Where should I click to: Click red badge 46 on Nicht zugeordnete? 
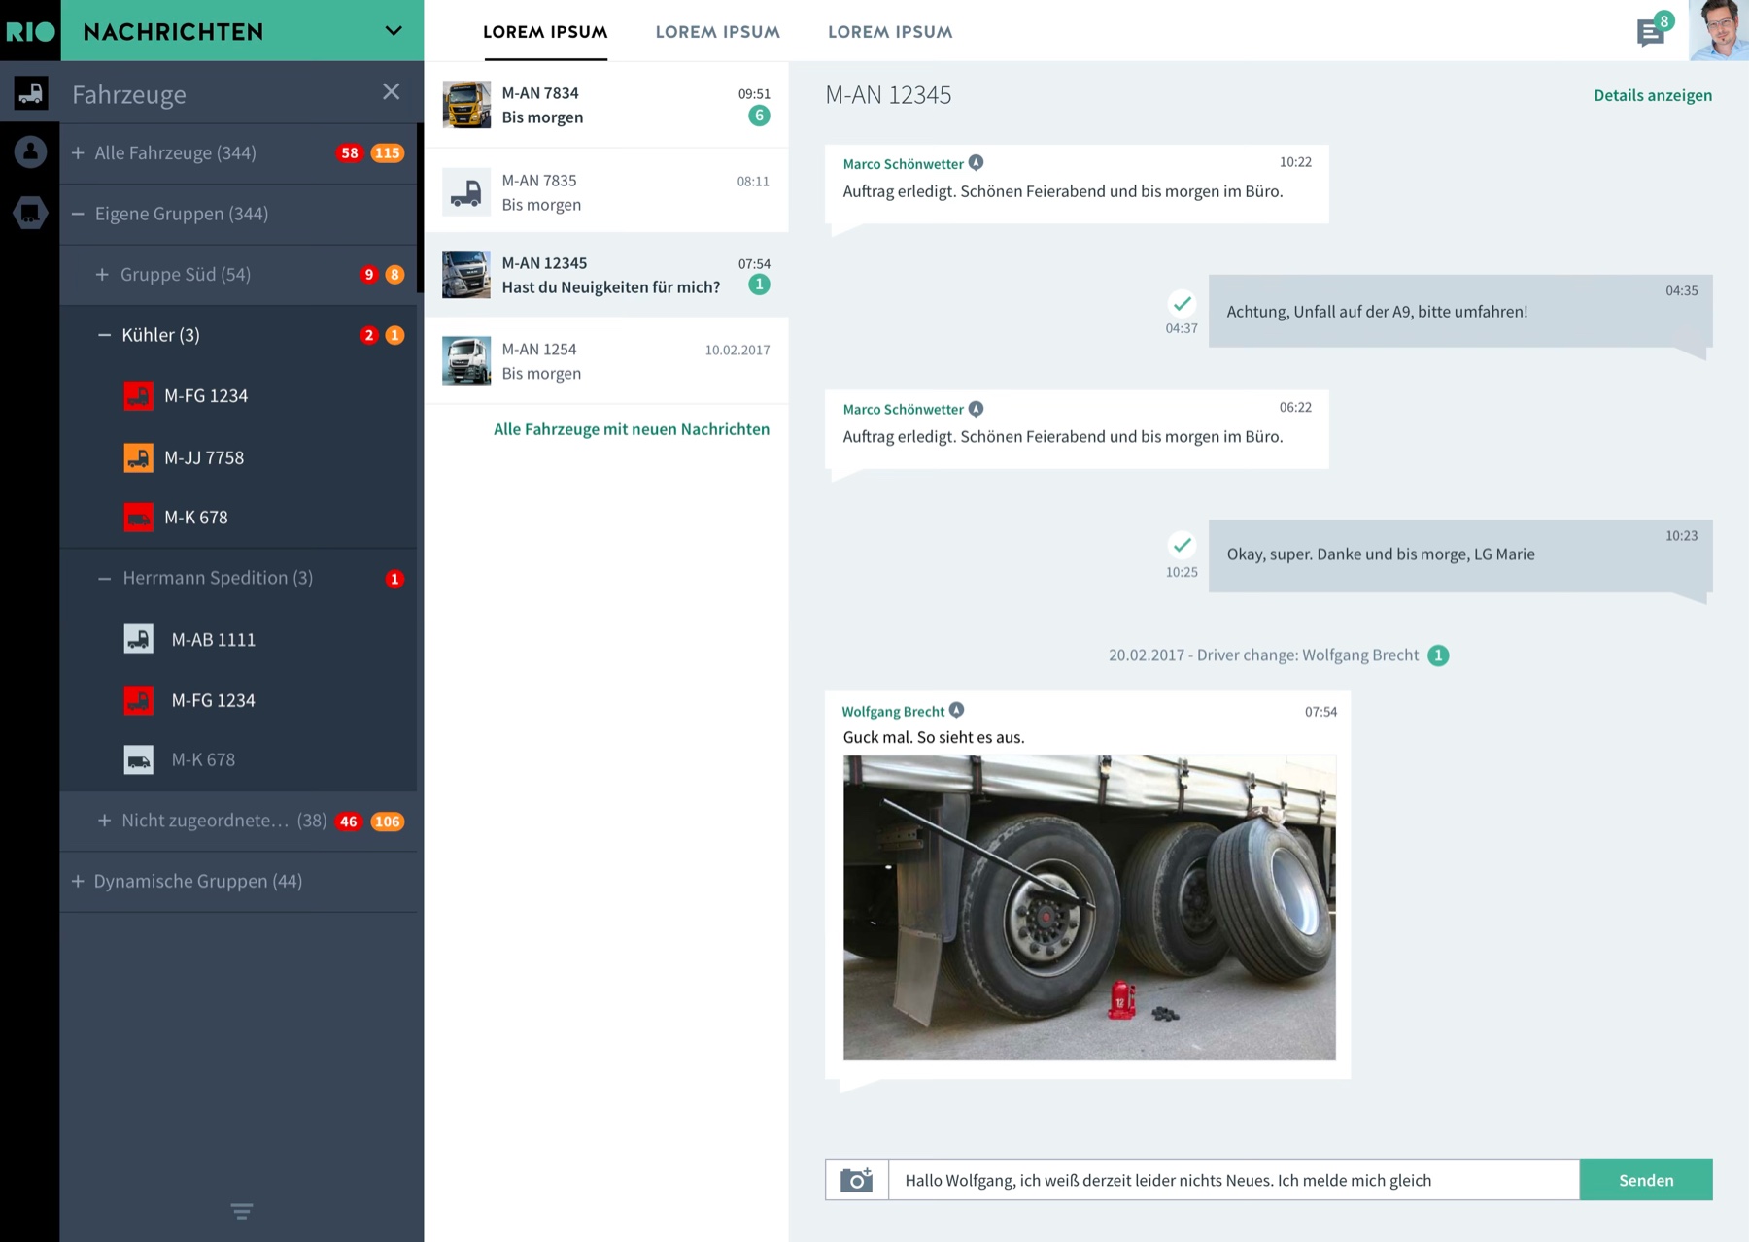349,822
